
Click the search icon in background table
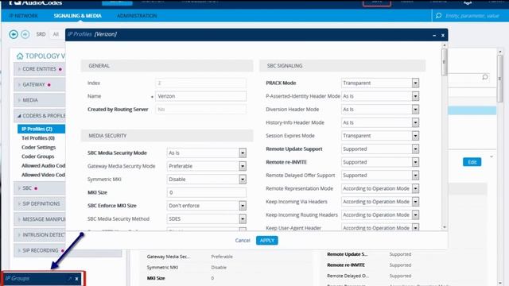pos(485,77)
